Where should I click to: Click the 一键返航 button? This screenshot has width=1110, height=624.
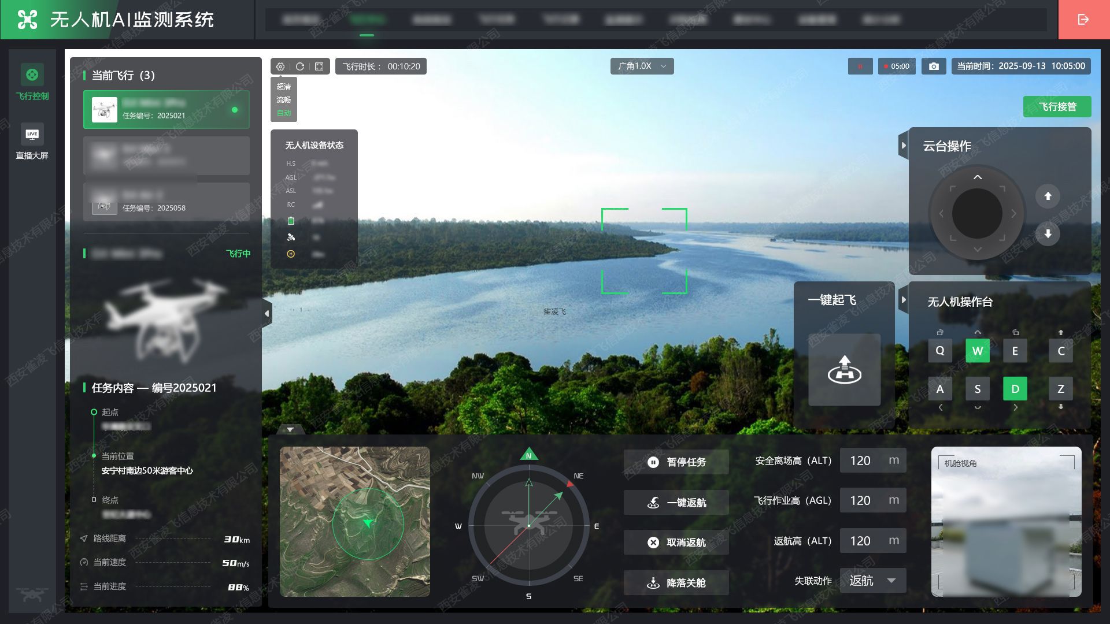coord(676,503)
